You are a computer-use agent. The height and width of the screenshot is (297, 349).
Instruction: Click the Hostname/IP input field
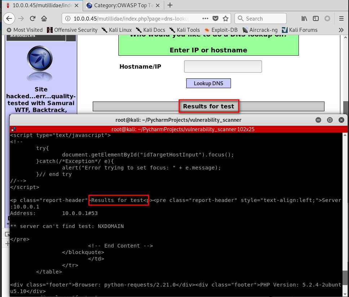(x=223, y=66)
